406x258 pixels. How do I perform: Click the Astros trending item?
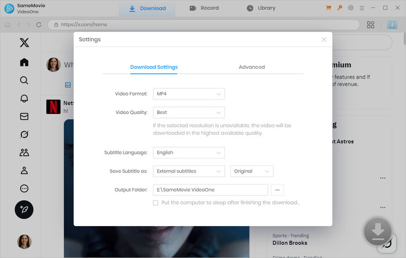[x=343, y=142]
